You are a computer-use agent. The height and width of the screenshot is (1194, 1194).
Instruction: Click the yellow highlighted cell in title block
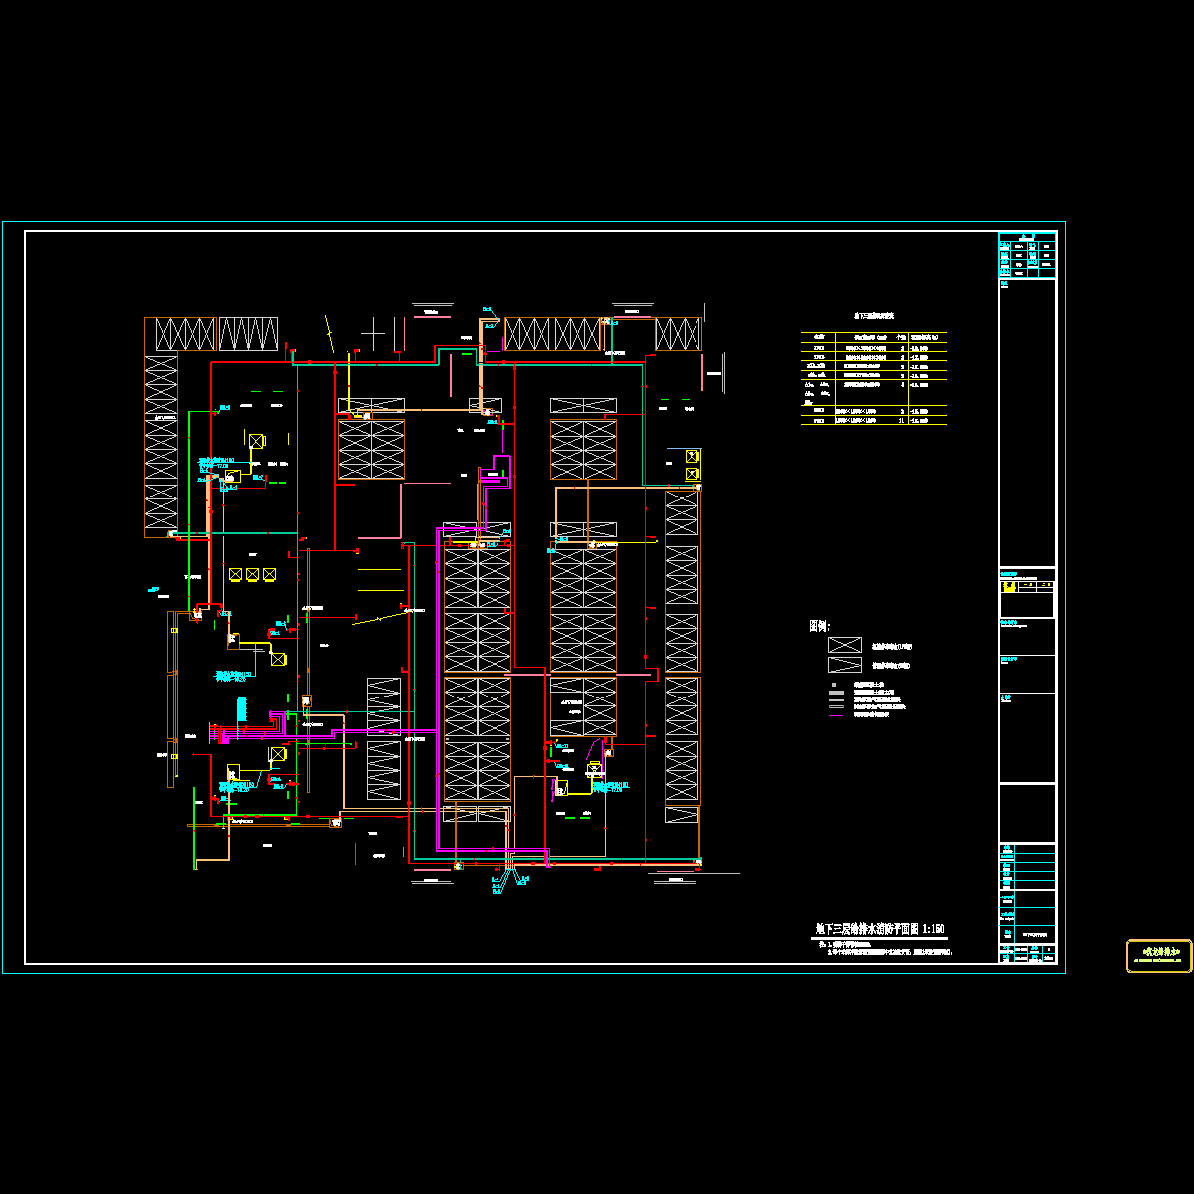pos(1010,587)
